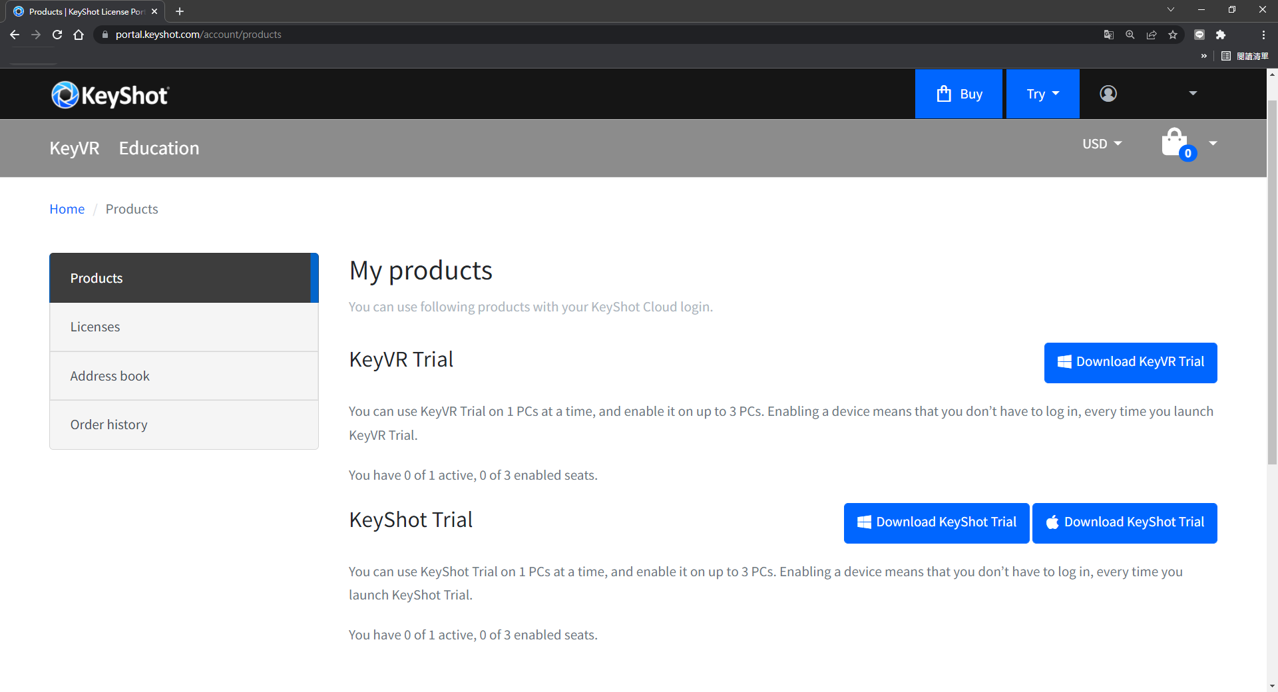Open the USD currency dropdown
This screenshot has height=692, width=1278.
click(x=1102, y=144)
